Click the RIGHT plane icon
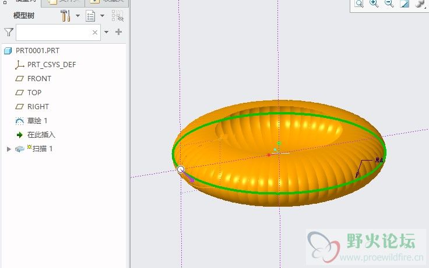This screenshot has height=268, width=429. pyautogui.click(x=19, y=107)
